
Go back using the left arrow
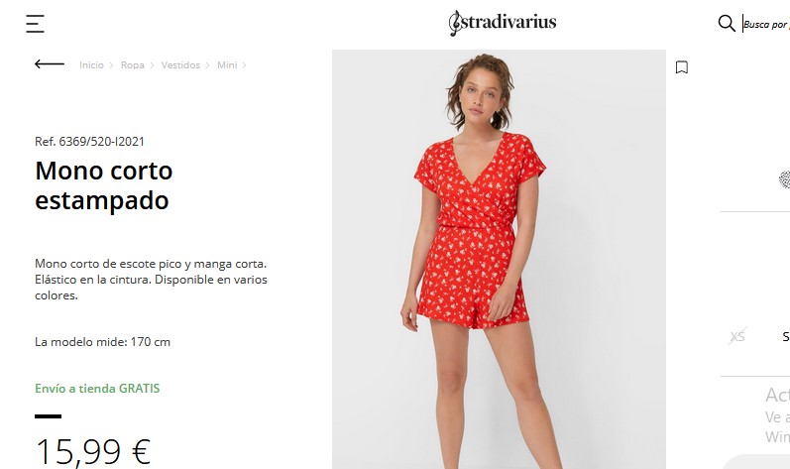pyautogui.click(x=50, y=64)
